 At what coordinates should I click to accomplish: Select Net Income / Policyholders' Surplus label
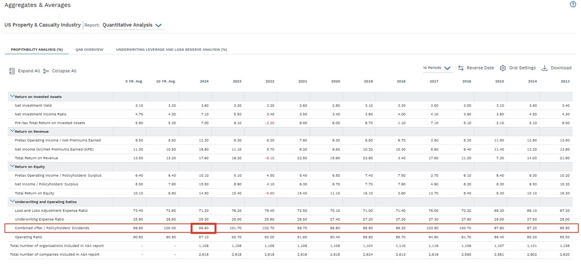(x=46, y=184)
